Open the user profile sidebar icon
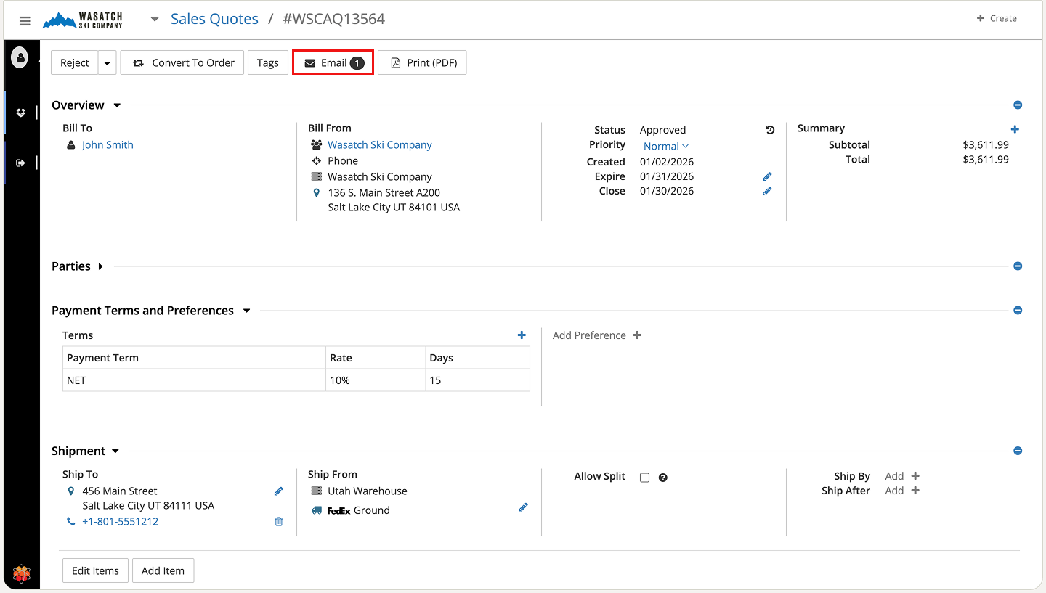 (20, 57)
